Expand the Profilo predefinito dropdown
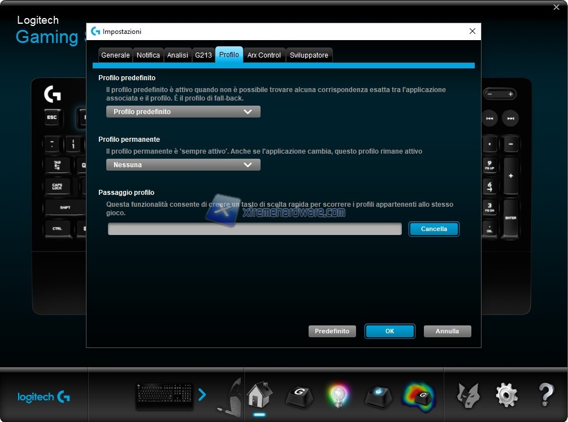568x422 pixels. click(x=183, y=112)
